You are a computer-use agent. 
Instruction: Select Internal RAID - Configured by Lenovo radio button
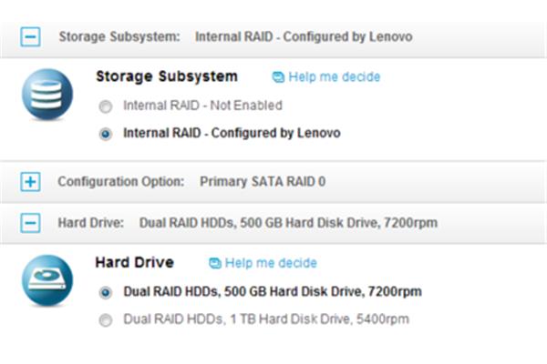(106, 134)
